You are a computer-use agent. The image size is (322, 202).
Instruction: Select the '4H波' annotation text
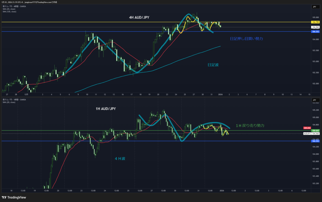(x=121, y=159)
